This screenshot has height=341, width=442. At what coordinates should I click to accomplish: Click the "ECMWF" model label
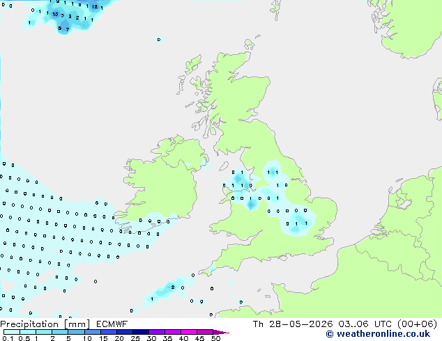(x=112, y=324)
